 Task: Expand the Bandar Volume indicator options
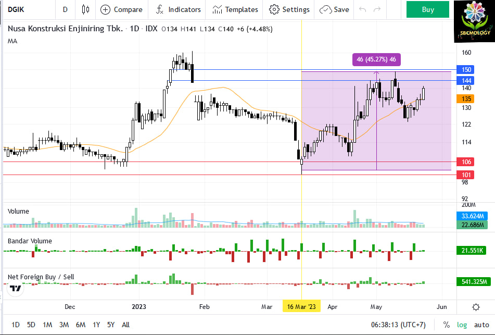click(29, 241)
